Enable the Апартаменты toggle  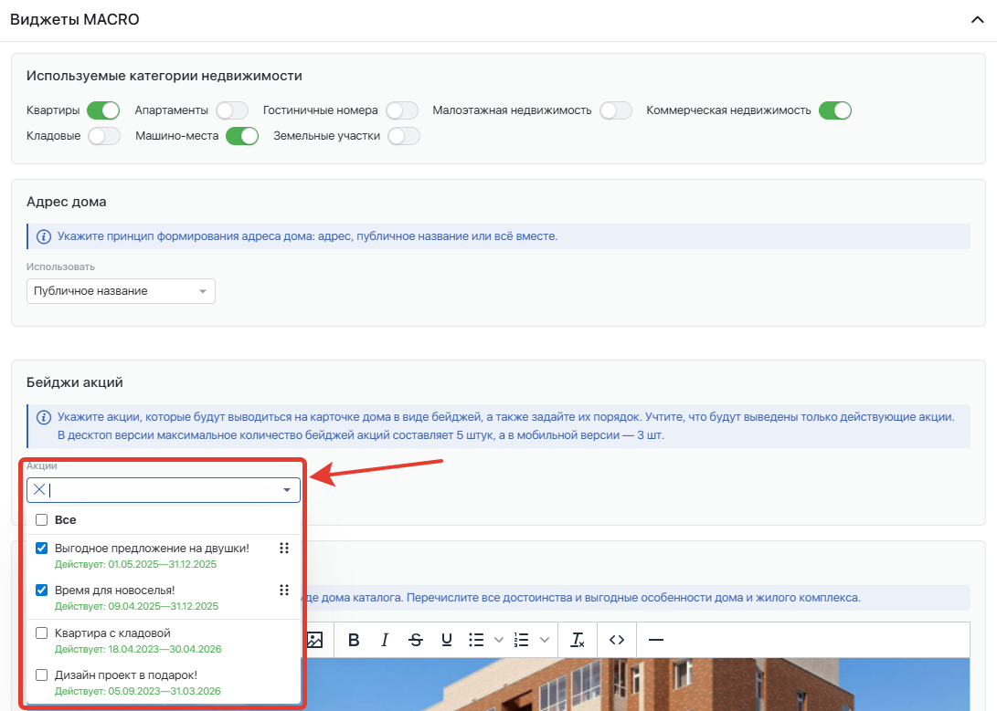[232, 110]
